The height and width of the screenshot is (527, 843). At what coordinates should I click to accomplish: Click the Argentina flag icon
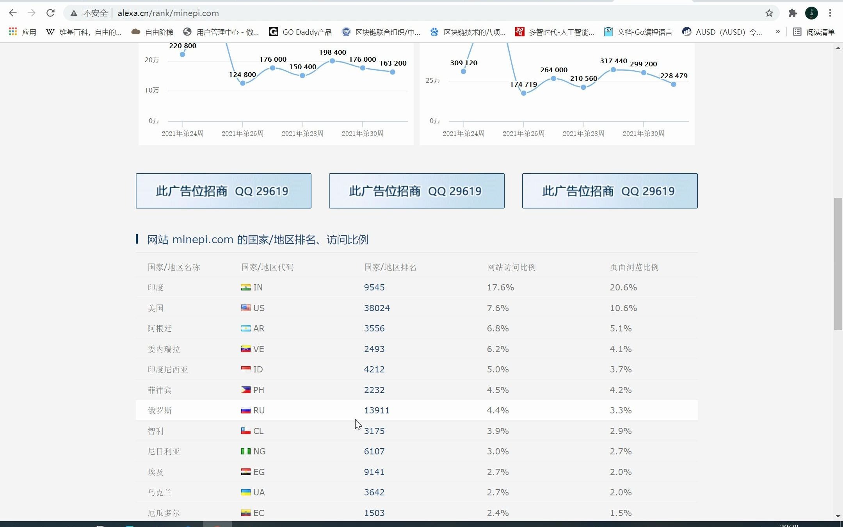click(246, 328)
